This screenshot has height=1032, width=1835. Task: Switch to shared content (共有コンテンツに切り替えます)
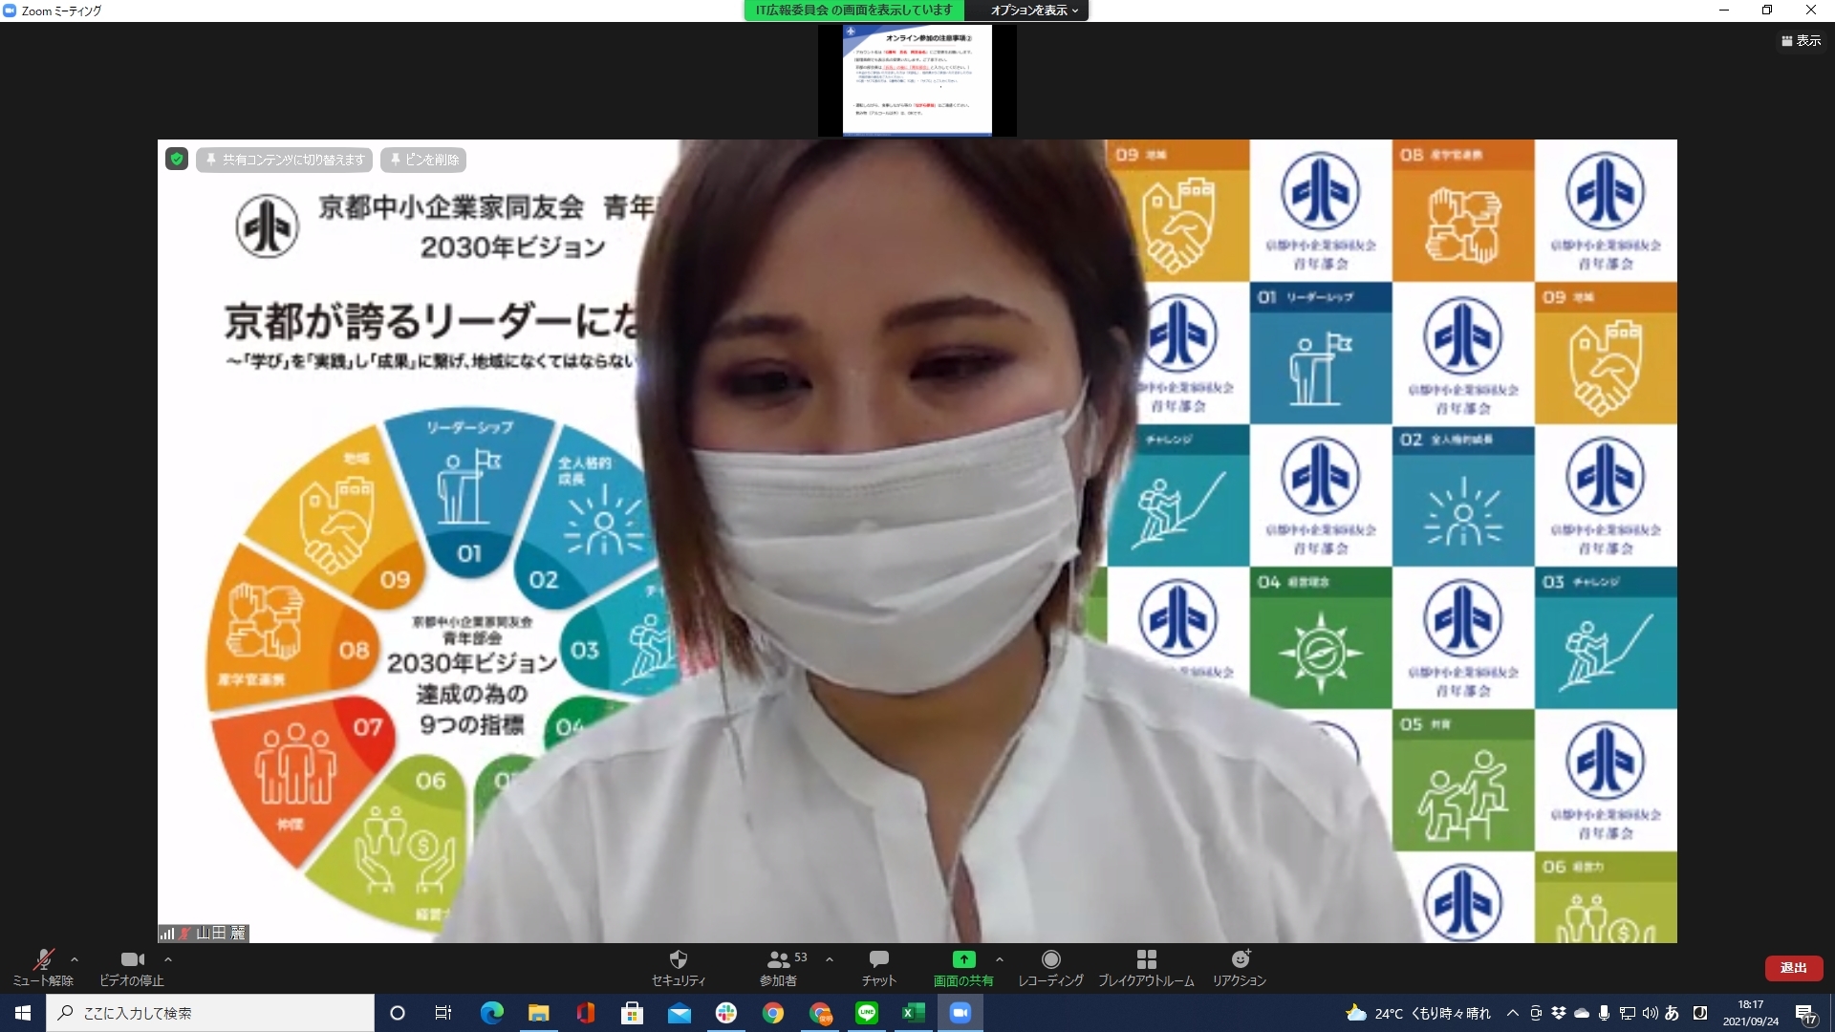(284, 160)
